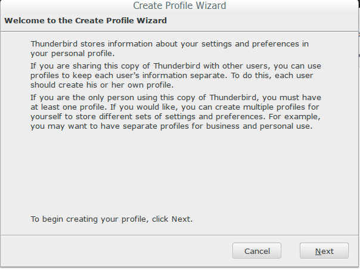Screen dimensions: 360x270
Task: Click the empty area below the description text
Action: click(x=179, y=173)
